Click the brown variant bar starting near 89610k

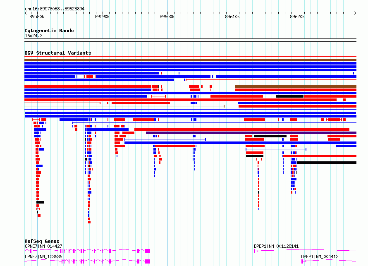[x=296, y=86]
